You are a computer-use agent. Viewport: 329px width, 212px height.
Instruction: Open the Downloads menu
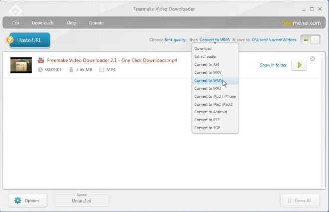(x=43, y=23)
